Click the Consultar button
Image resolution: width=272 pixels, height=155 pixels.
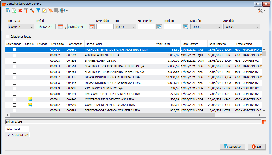[233, 147]
